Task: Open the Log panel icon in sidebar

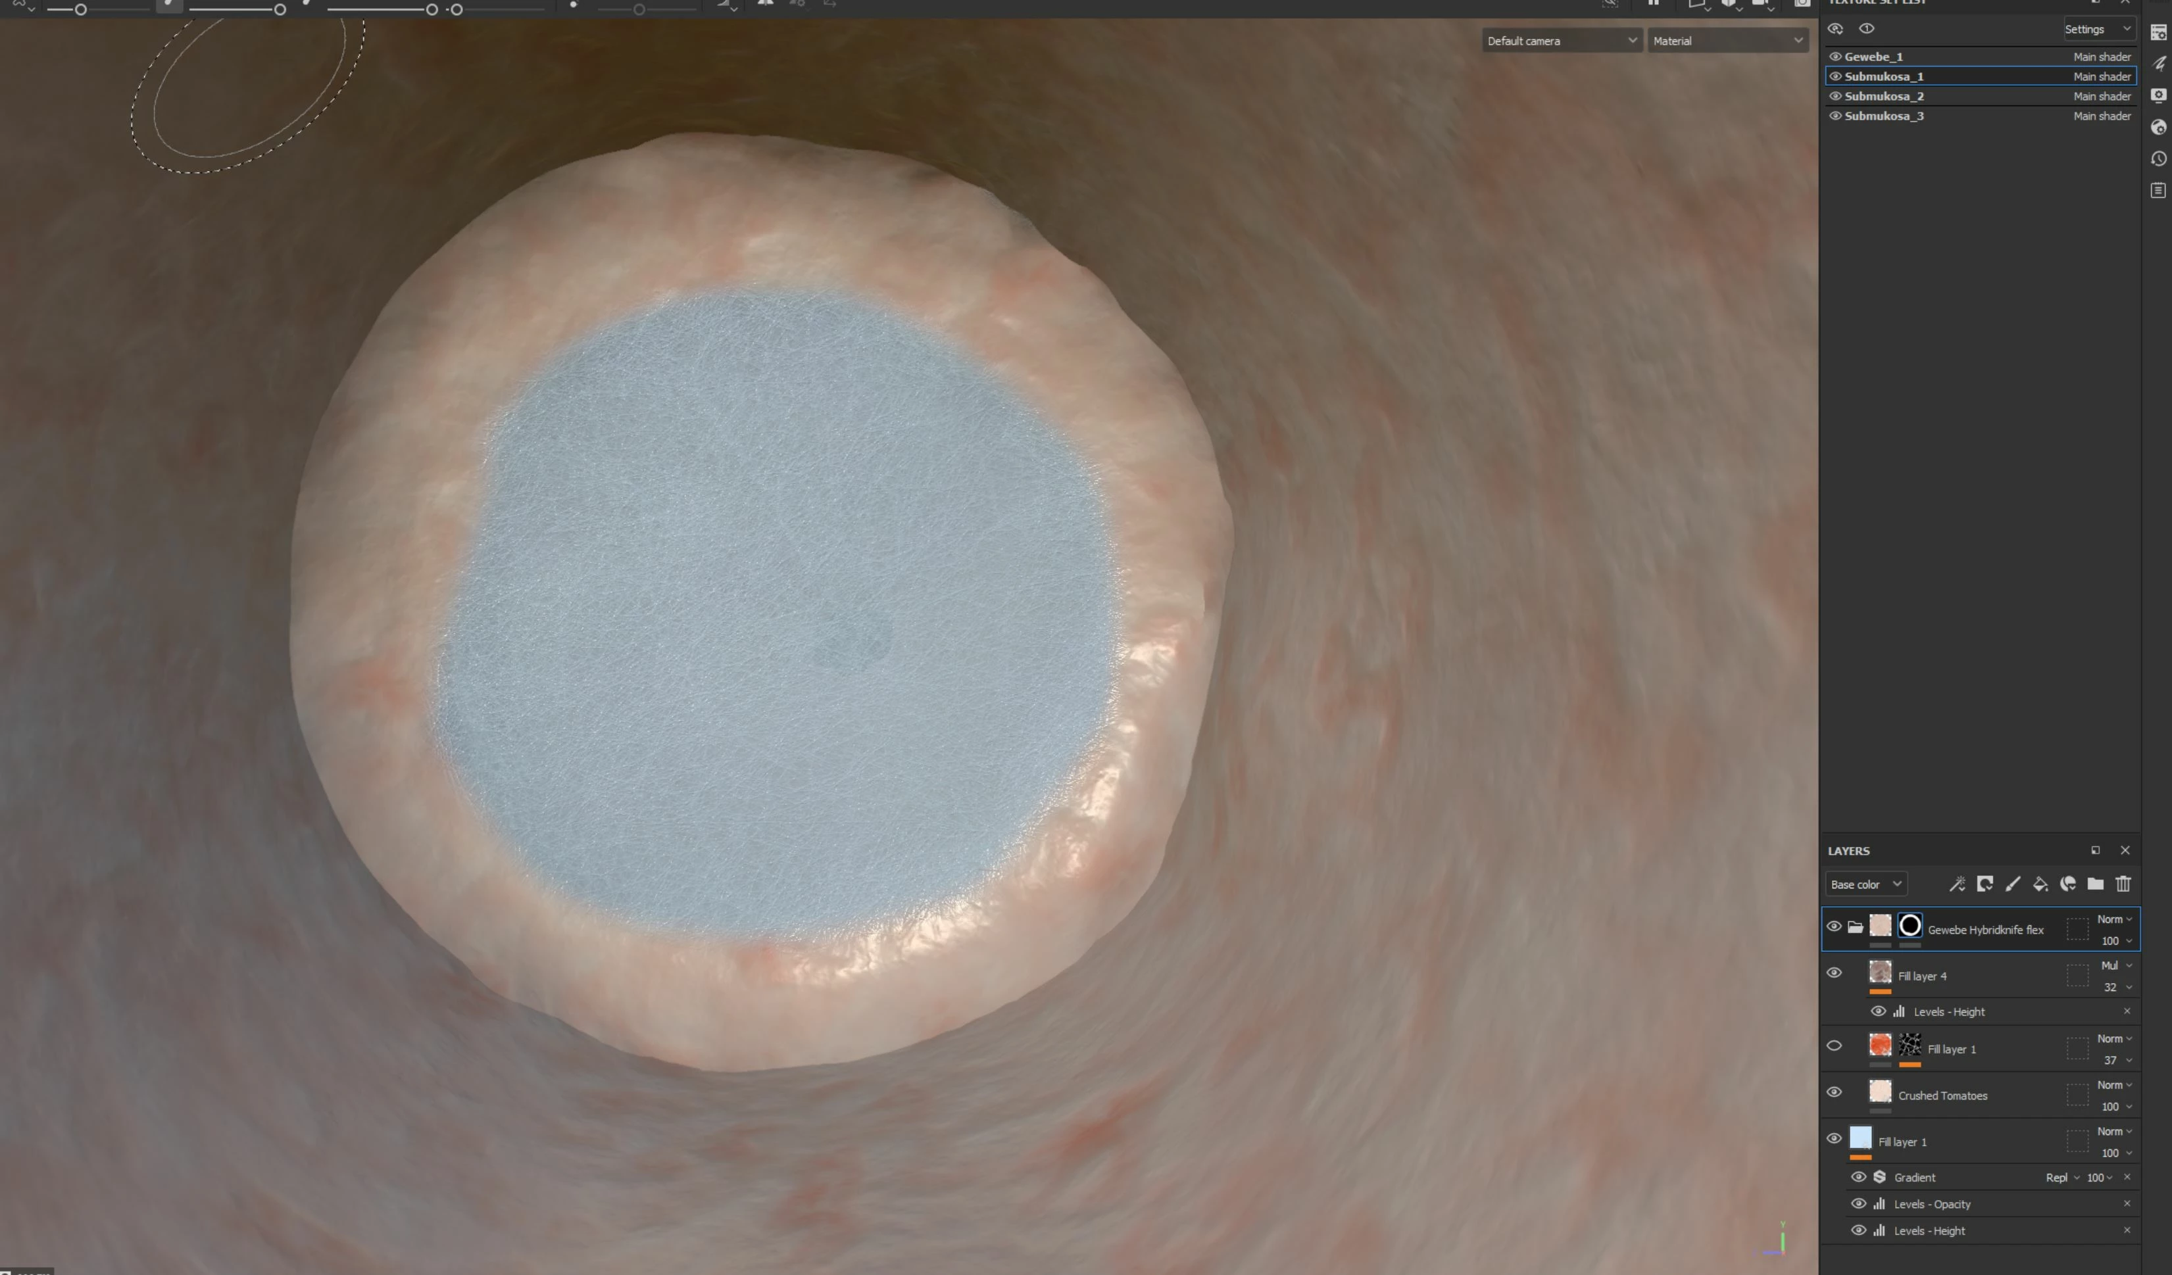Action: click(x=2158, y=191)
